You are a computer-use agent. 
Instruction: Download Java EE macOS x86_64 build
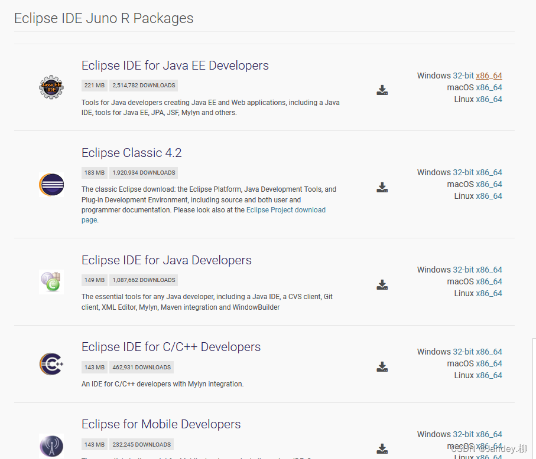(x=489, y=88)
